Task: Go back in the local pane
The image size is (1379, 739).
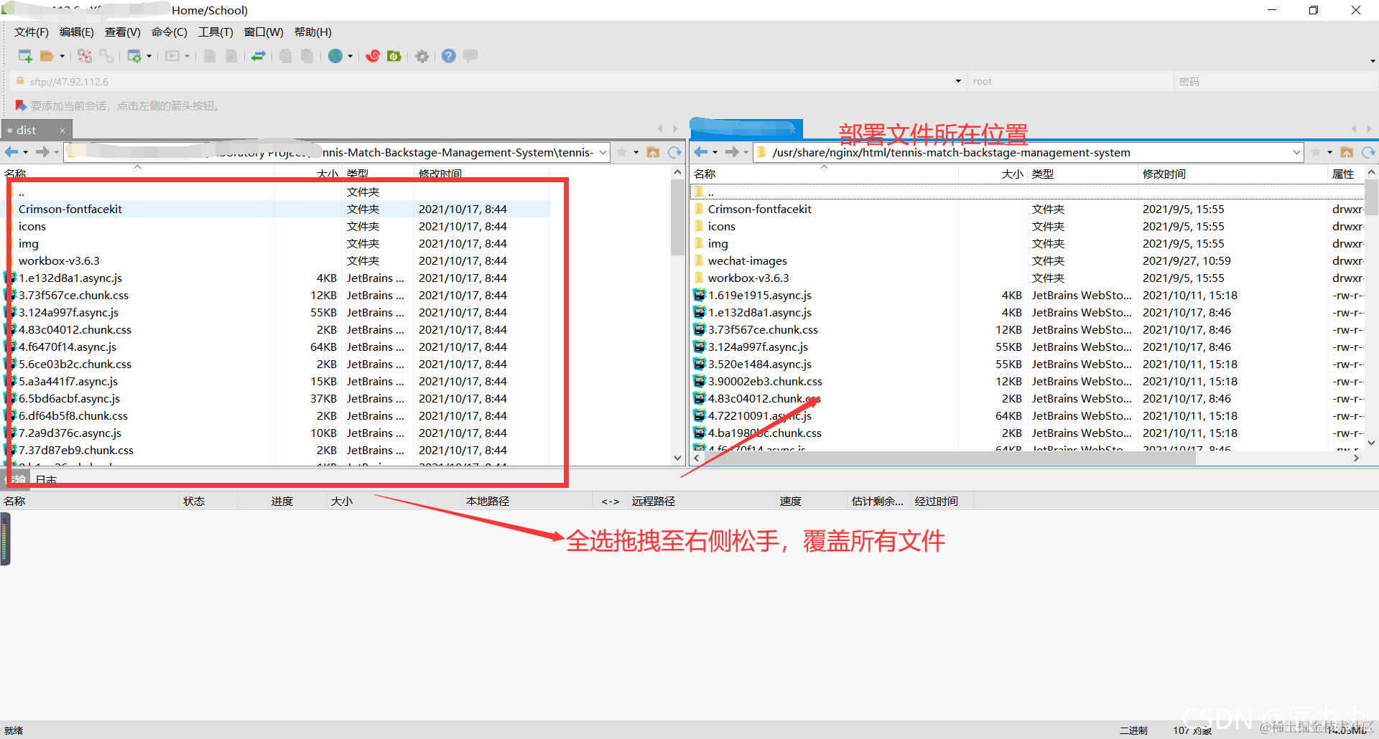Action: coord(12,152)
